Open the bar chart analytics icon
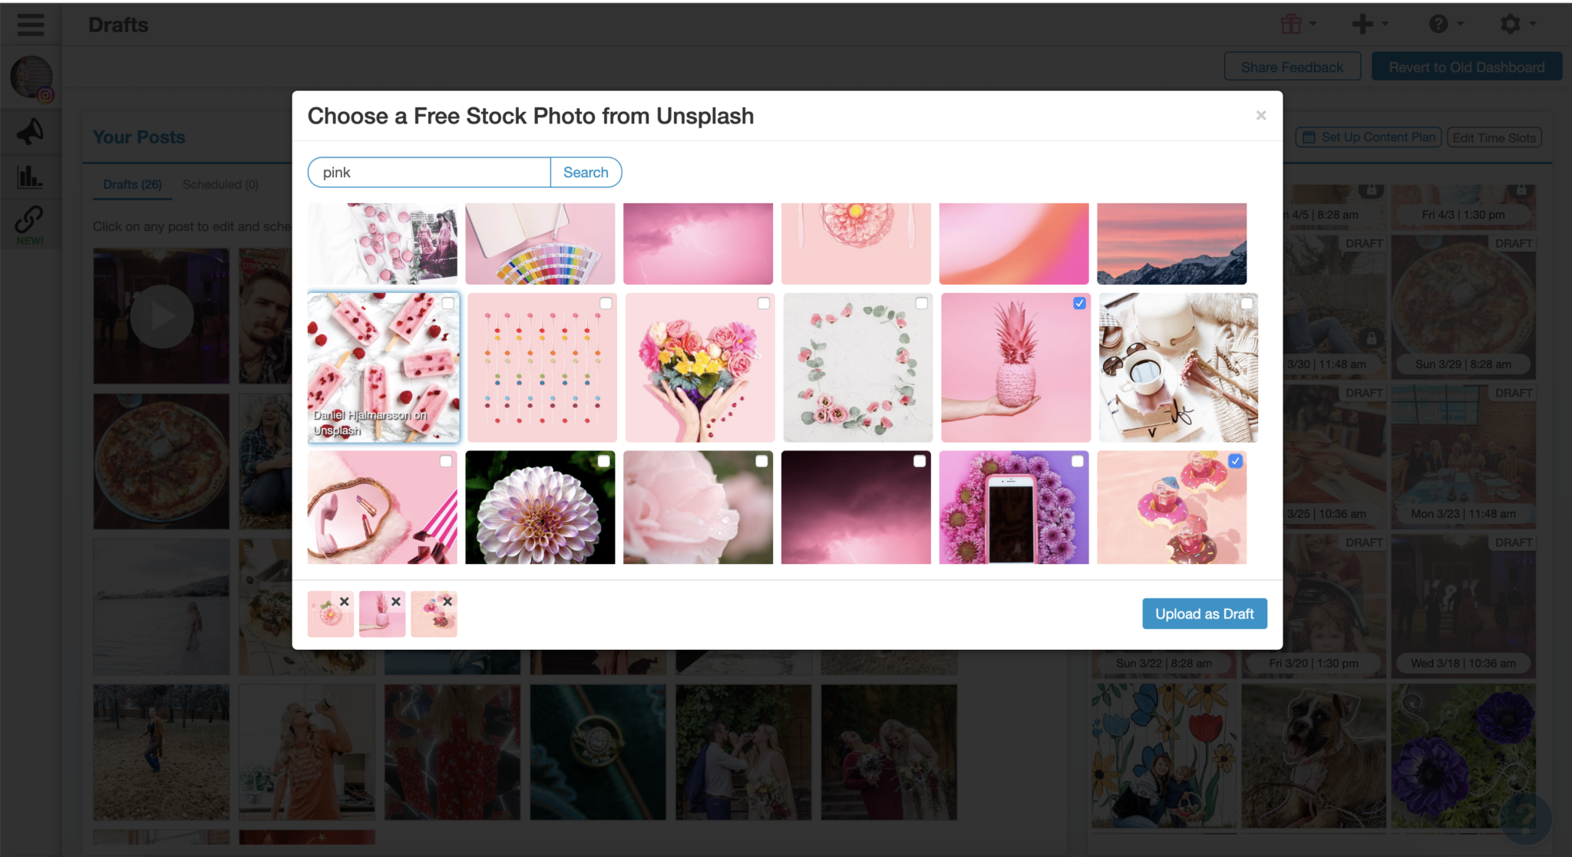The height and width of the screenshot is (857, 1572). [x=30, y=176]
